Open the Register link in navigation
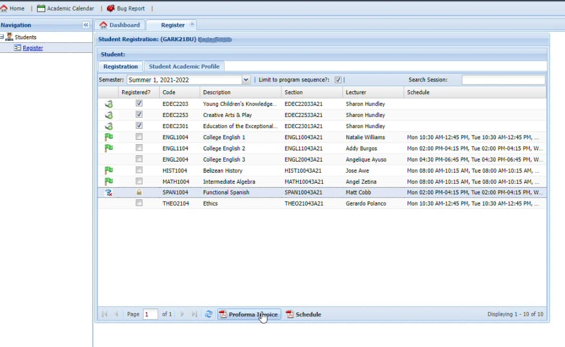 [x=32, y=48]
